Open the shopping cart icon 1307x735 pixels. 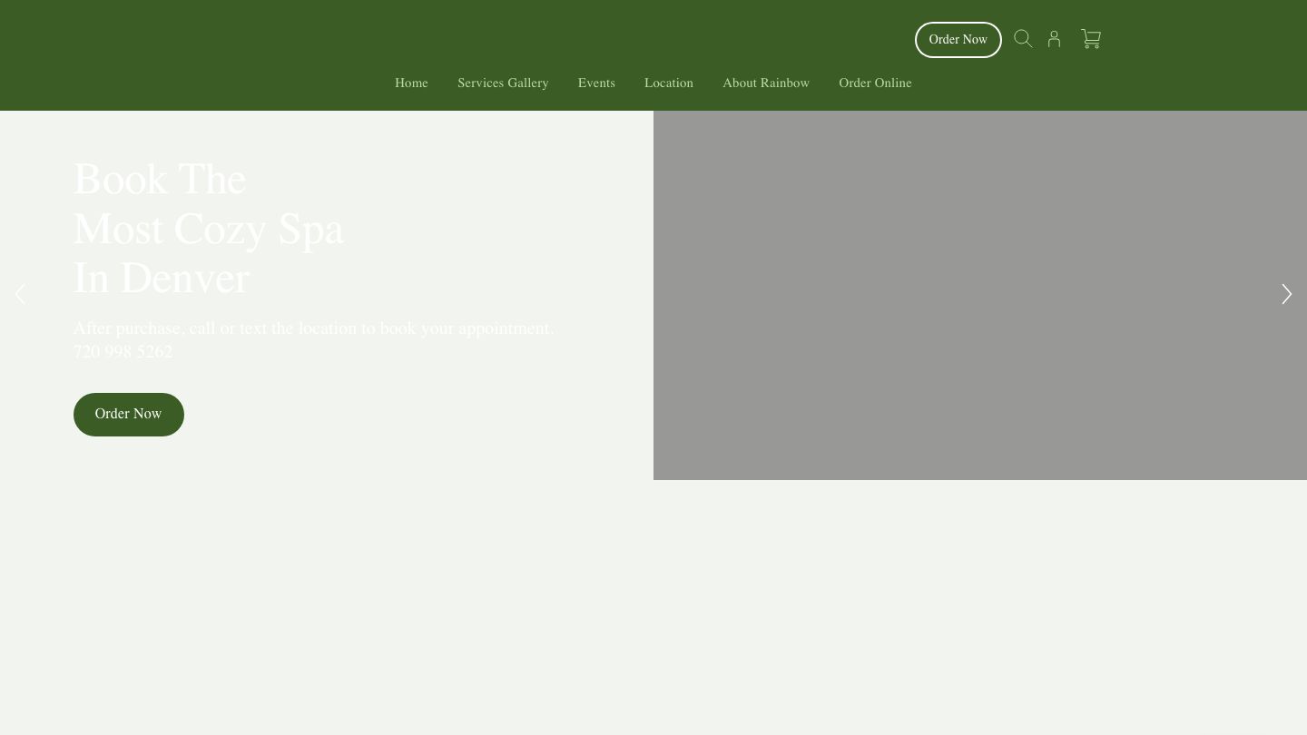point(1091,39)
